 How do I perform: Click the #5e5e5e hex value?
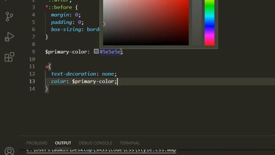click(x=110, y=52)
